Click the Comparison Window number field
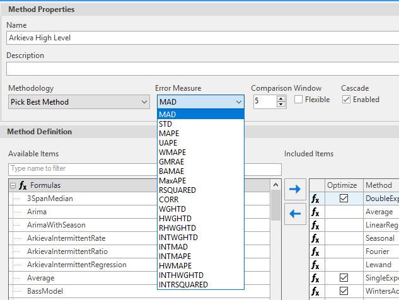This screenshot has width=399, height=300. click(x=265, y=101)
